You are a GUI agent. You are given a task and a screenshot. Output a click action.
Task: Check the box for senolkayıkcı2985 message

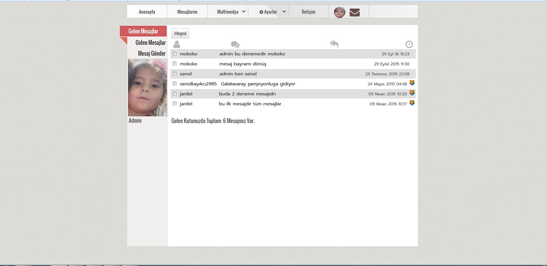(x=175, y=84)
